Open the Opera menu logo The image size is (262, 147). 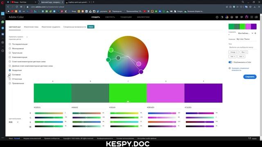pyautogui.click(x=2, y=3)
